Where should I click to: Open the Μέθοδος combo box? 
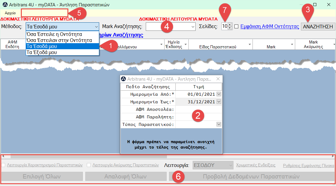[x=62, y=27]
